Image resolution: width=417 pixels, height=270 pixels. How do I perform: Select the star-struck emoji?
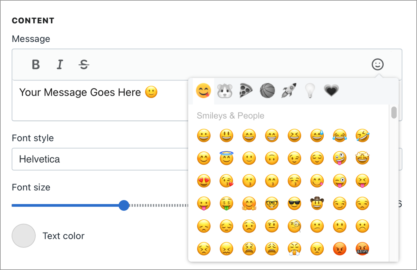click(362, 158)
